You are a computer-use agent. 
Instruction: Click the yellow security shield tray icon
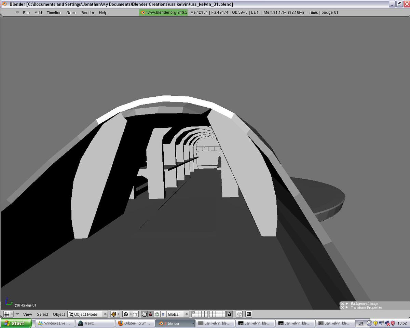point(375,323)
